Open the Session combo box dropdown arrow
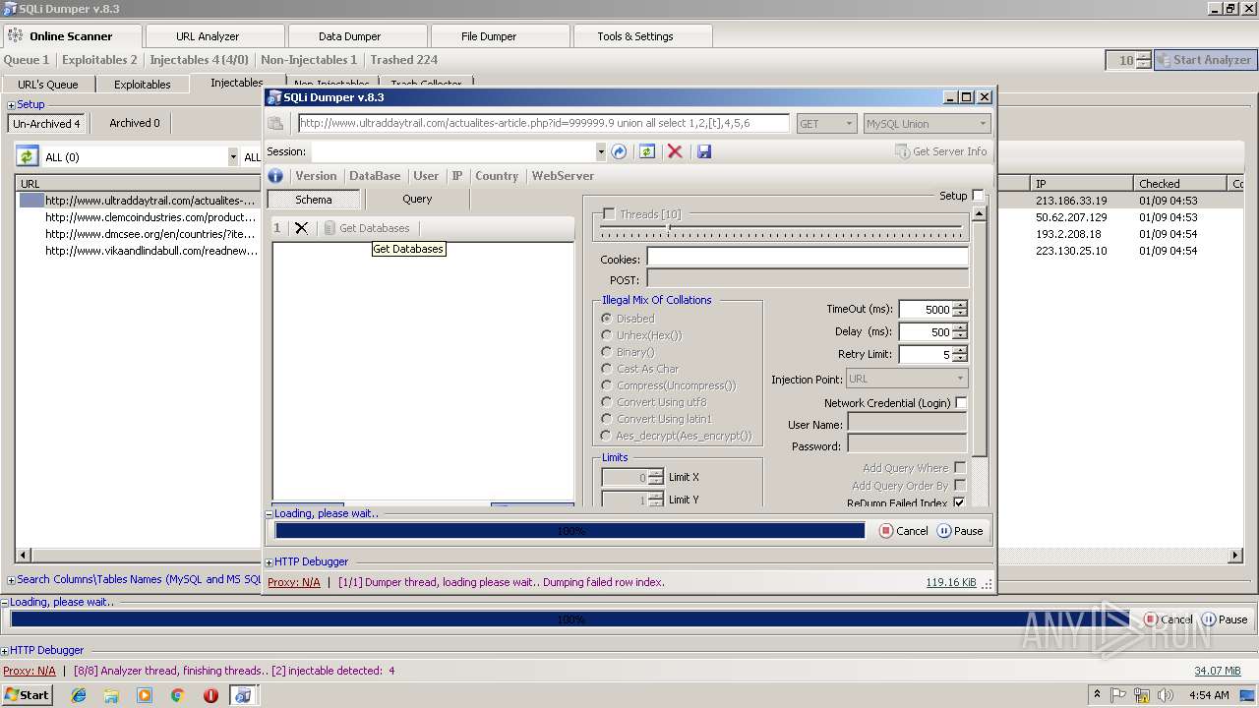This screenshot has width=1259, height=708. point(600,151)
